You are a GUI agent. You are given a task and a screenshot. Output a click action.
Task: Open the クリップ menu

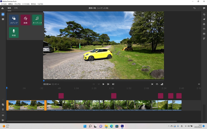click(17, 4)
